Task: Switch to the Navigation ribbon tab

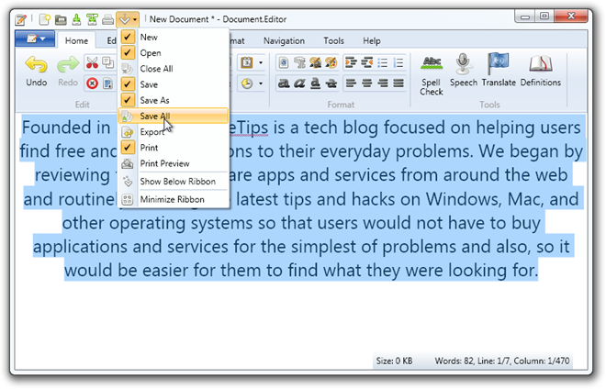Action: tap(284, 40)
